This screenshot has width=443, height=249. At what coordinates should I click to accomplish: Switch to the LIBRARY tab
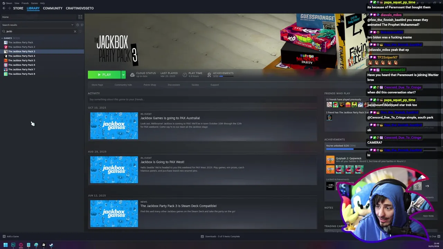click(x=33, y=8)
